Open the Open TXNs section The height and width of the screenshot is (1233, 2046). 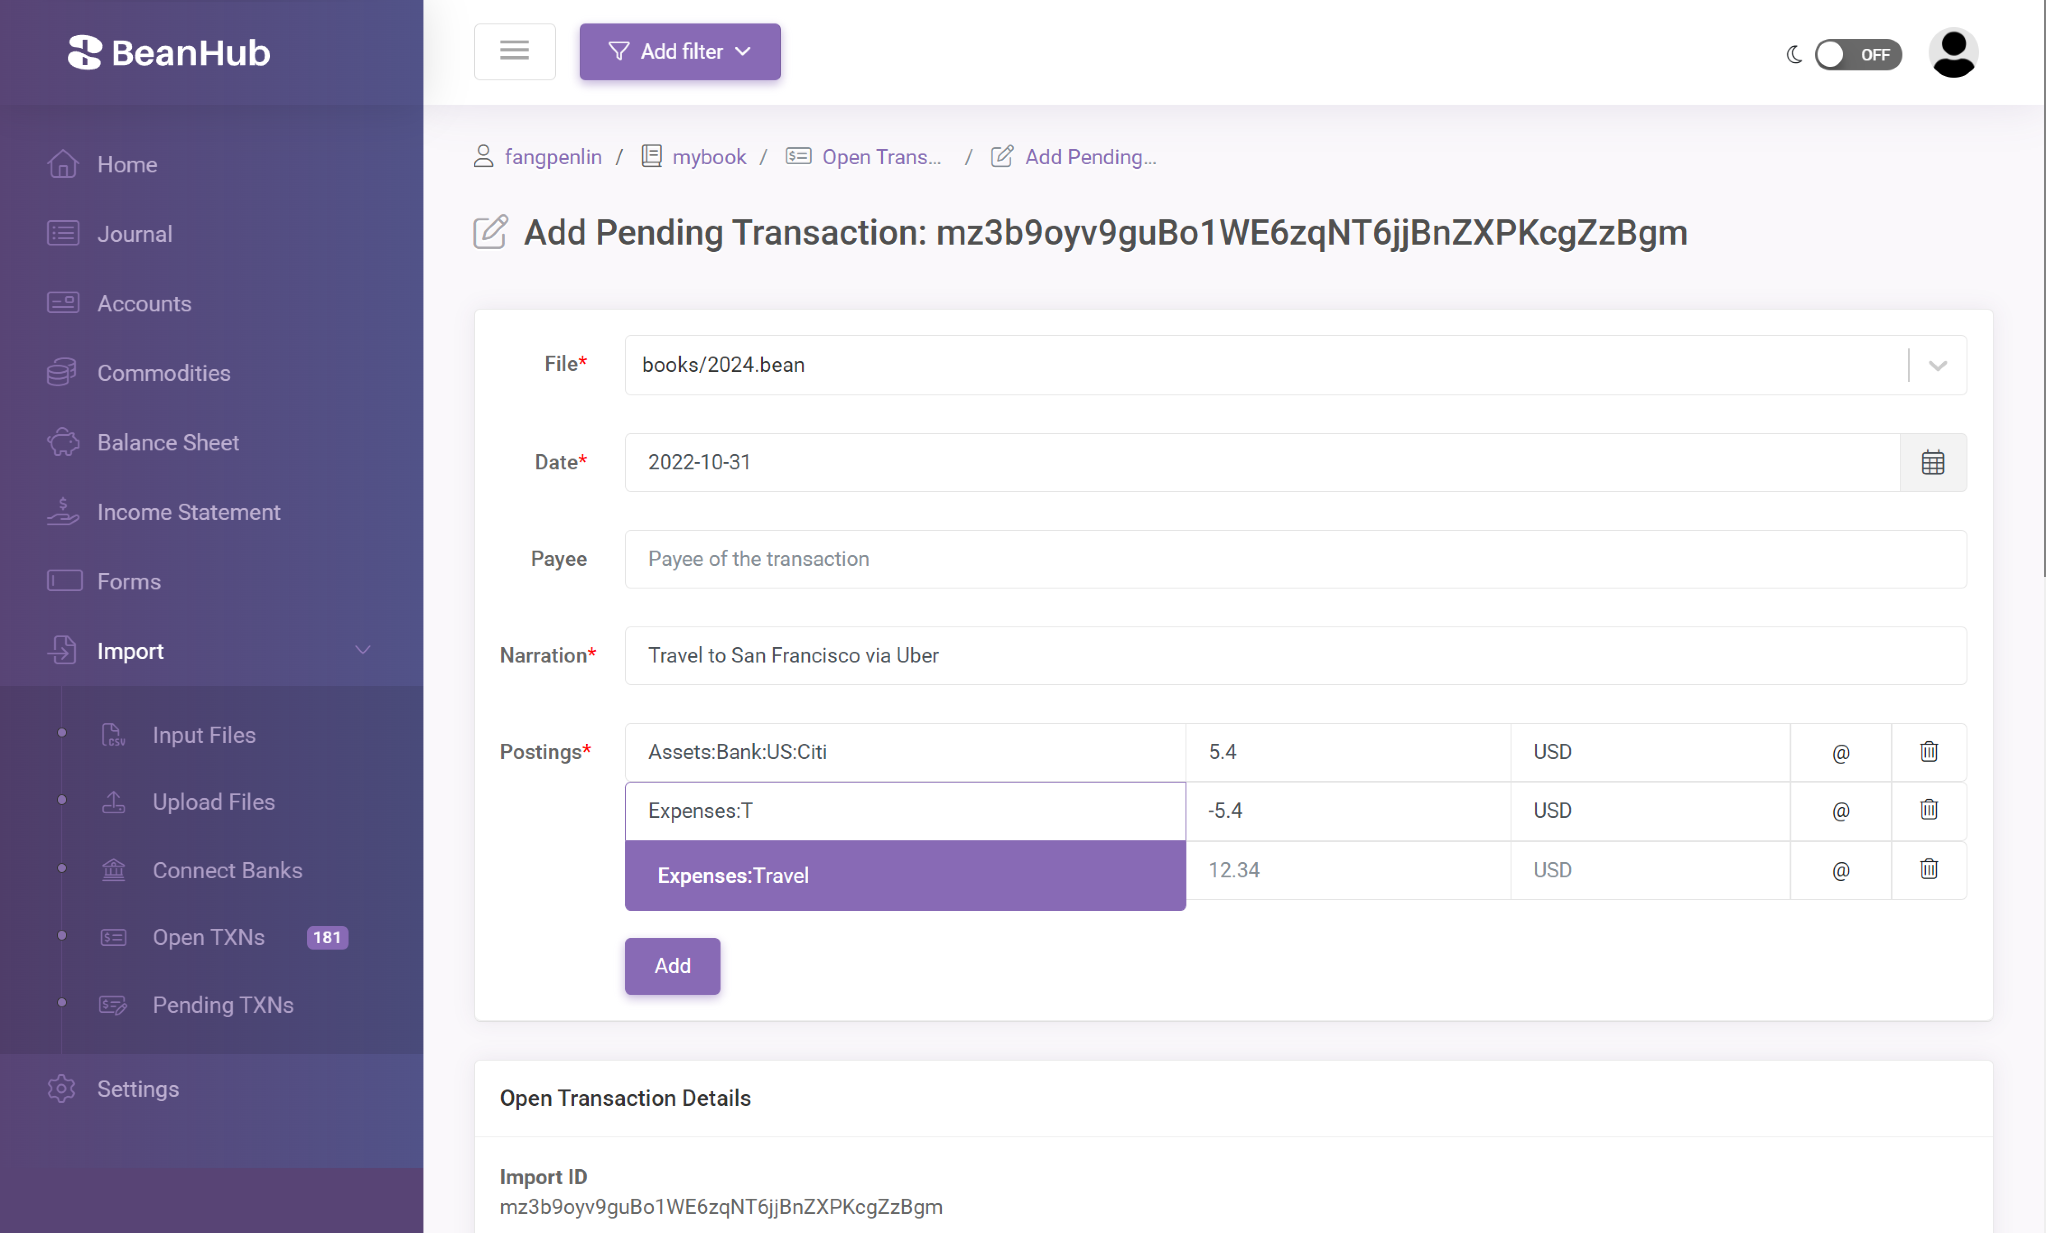pyautogui.click(x=209, y=936)
